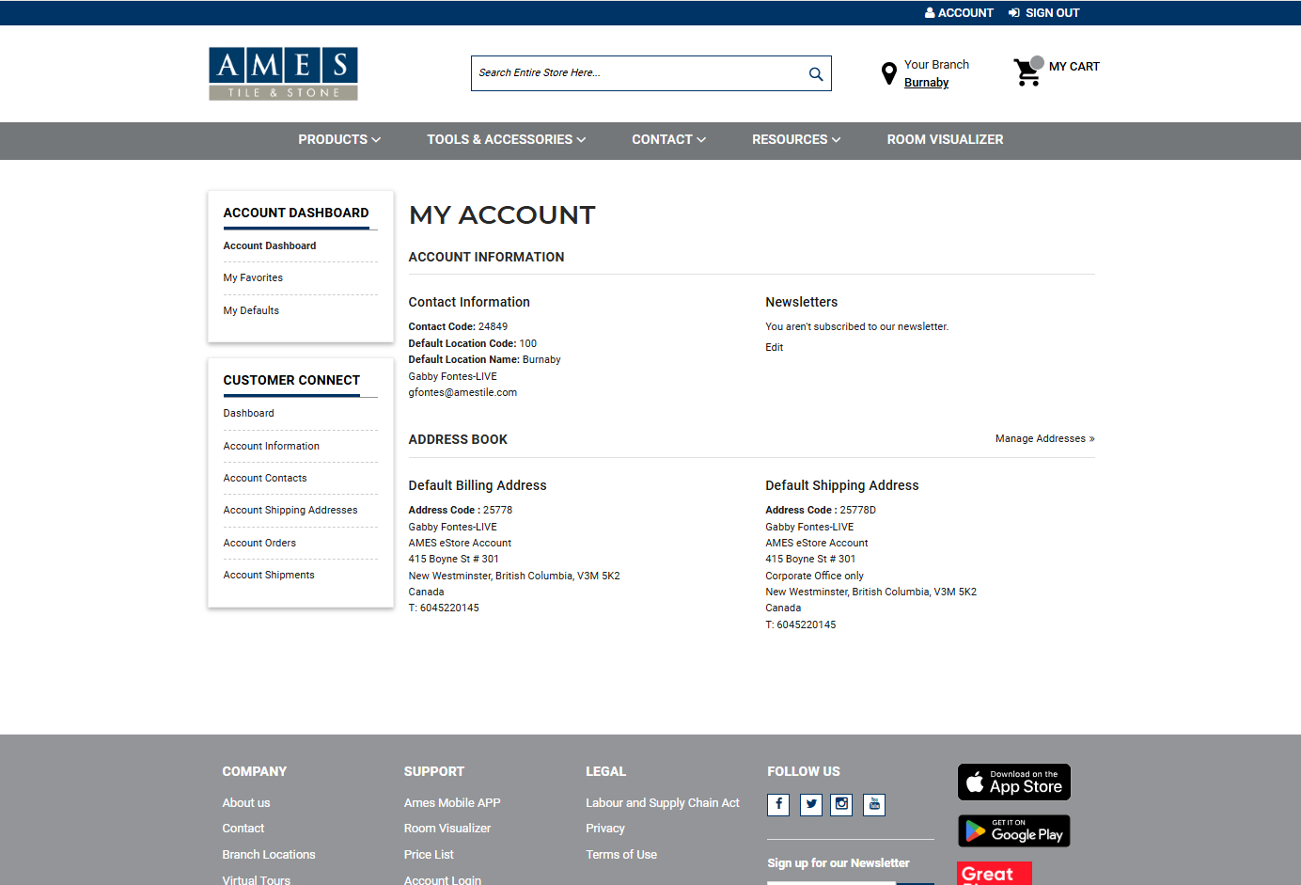Open the ROOM VISUALIZER menu item
The image size is (1301, 885).
[945, 139]
